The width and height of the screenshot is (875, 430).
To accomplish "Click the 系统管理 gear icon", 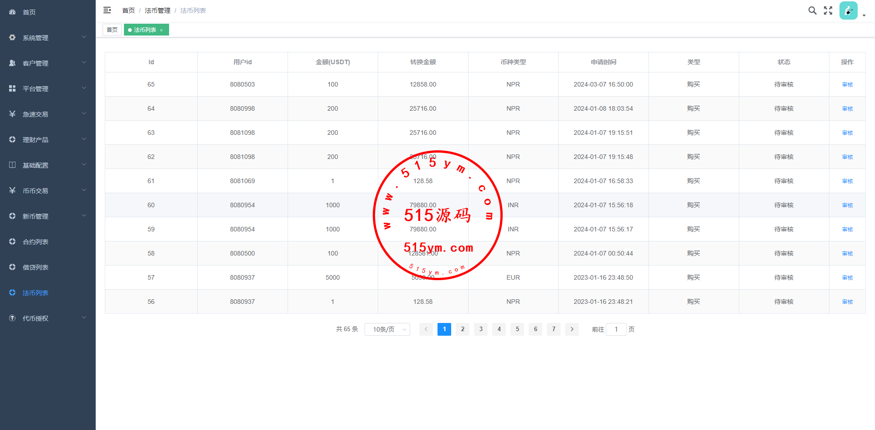I will pos(12,38).
